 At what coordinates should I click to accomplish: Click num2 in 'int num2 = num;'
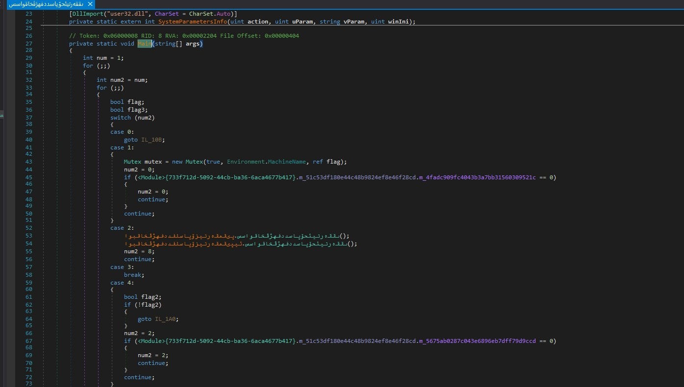(117, 80)
